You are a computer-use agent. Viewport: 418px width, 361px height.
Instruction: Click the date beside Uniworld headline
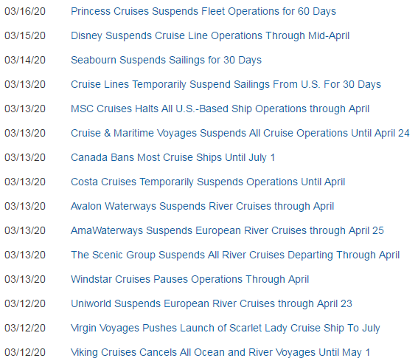pos(25,304)
